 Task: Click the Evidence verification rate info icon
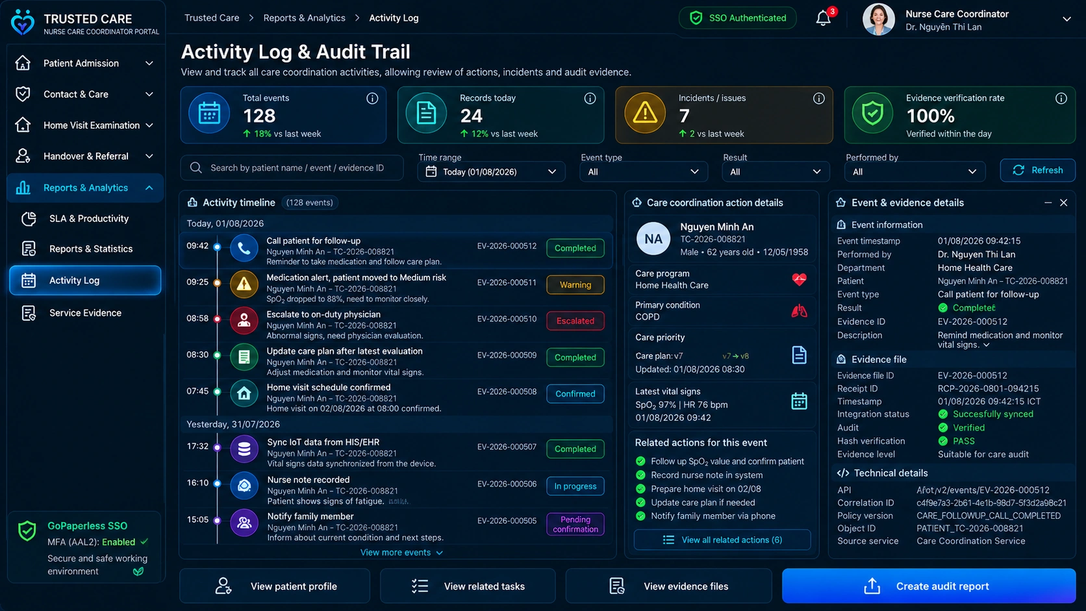[1061, 99]
